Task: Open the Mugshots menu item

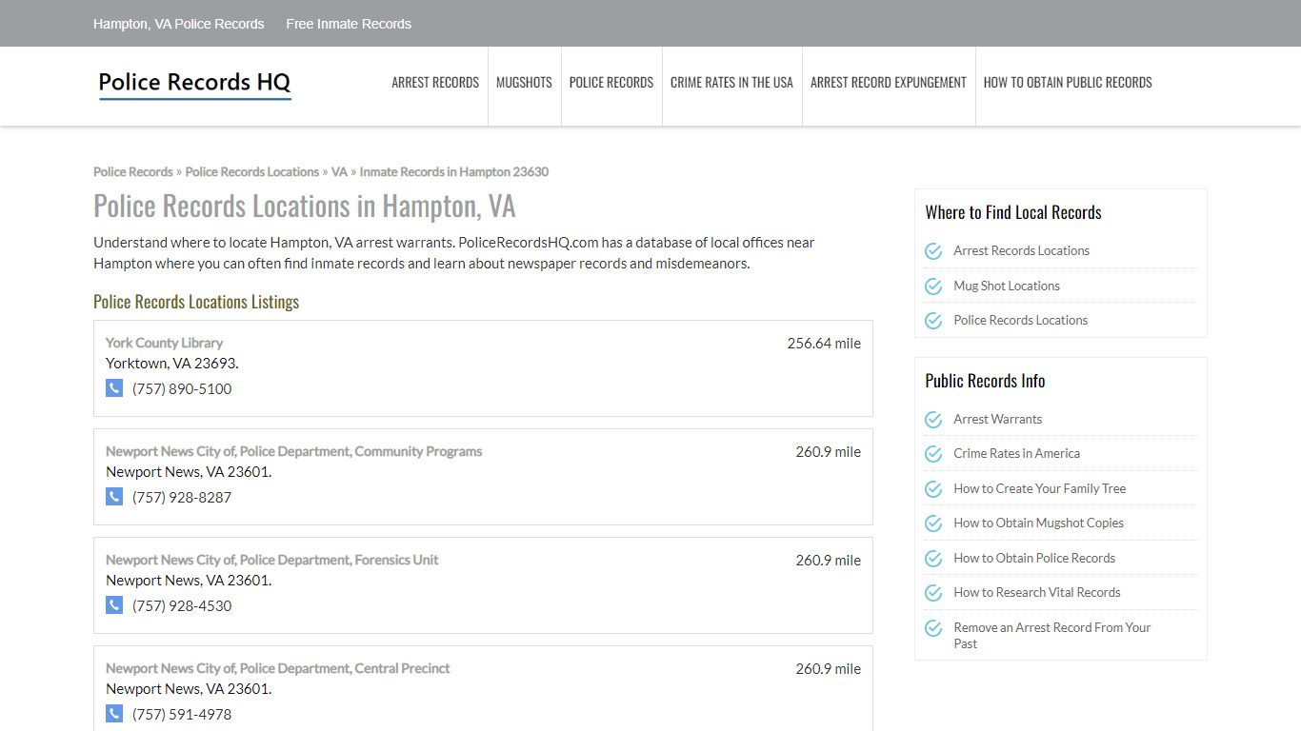Action: 524,83
